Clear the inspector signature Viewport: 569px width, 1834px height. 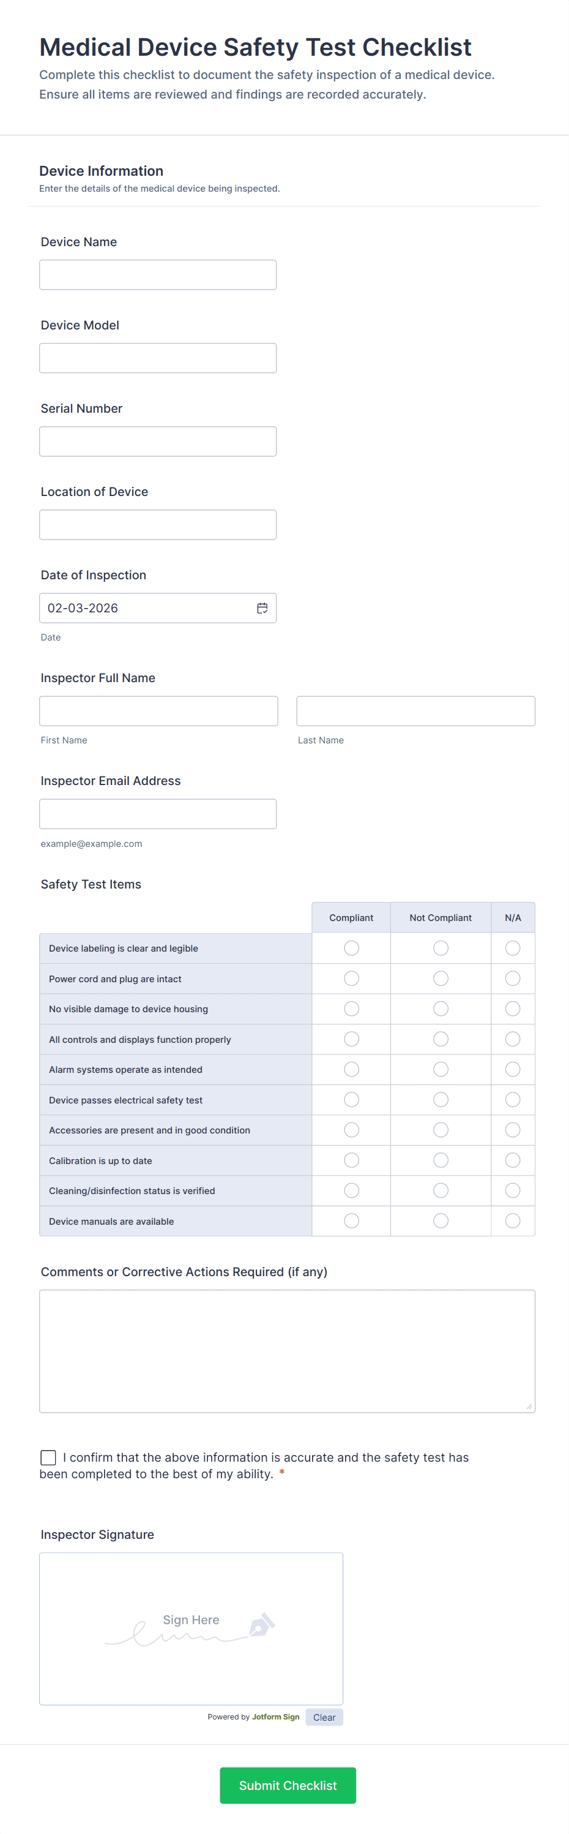pos(324,1717)
